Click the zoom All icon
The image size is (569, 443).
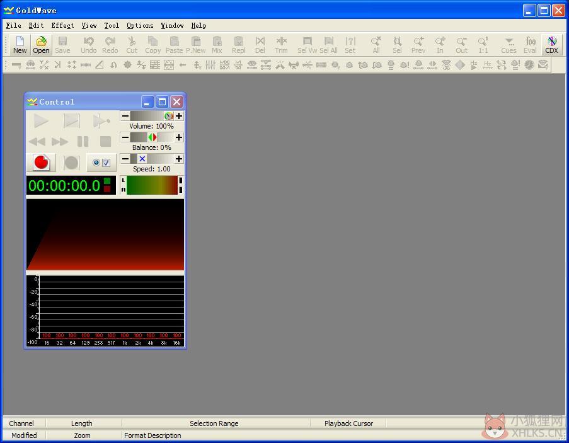(376, 45)
